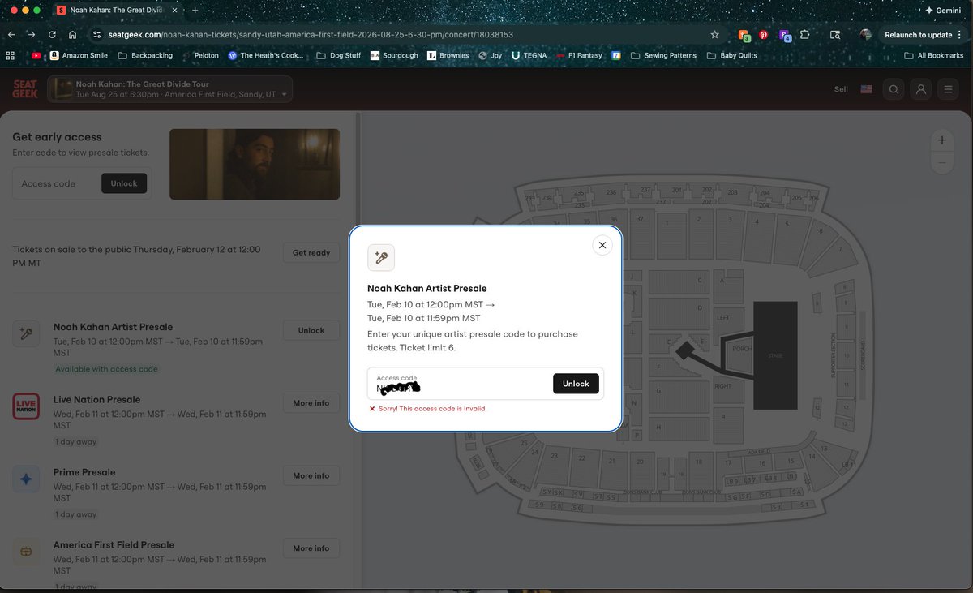Screen dimensions: 973x593
Task: Open the Sourdough bookmark
Action: point(394,55)
